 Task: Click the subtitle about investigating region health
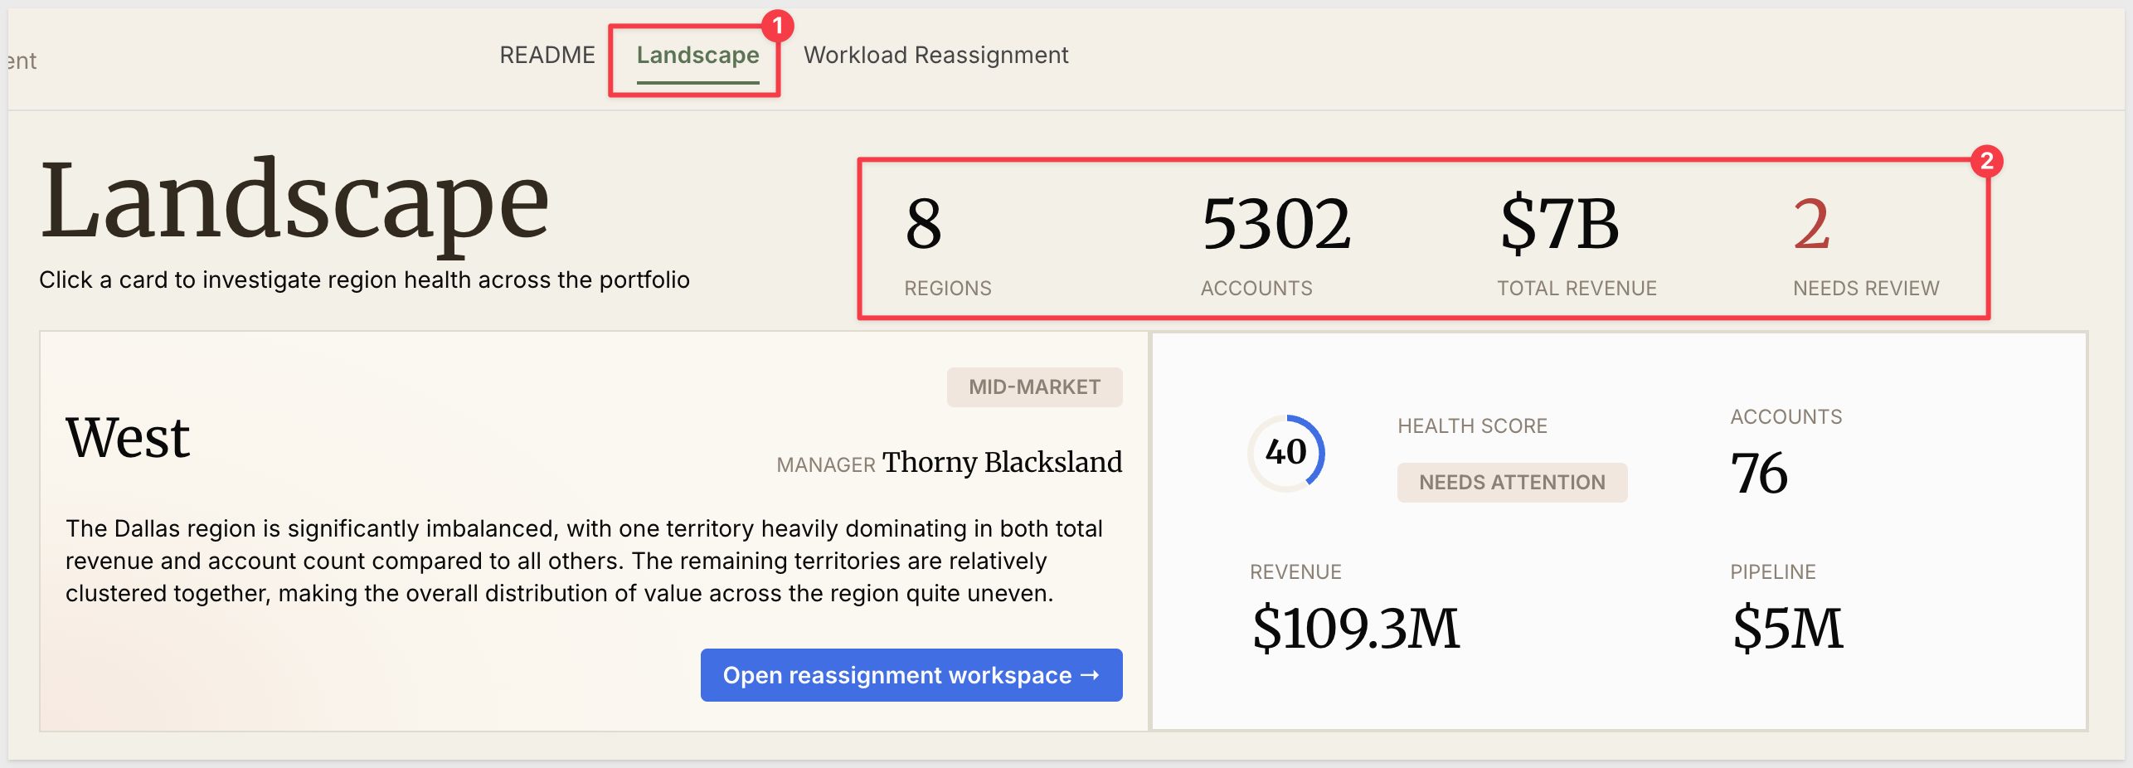click(x=364, y=280)
